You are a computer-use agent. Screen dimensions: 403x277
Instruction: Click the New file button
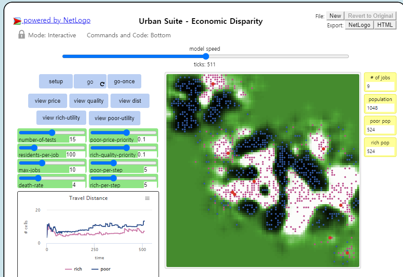coord(335,16)
